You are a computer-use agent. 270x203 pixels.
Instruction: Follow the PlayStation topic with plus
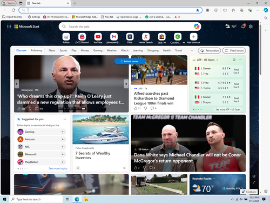(63, 162)
